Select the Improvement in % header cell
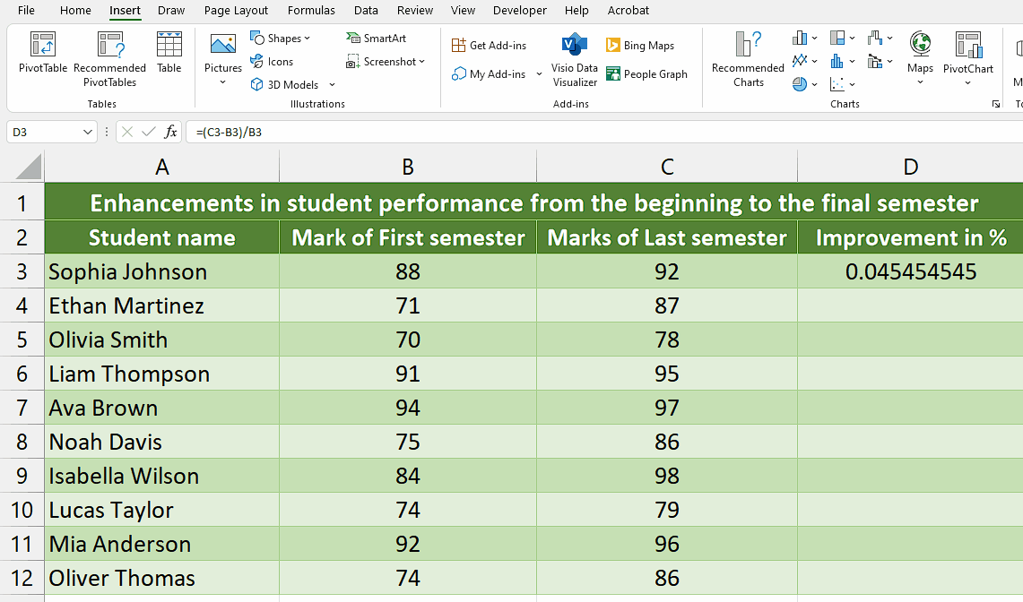The height and width of the screenshot is (602, 1023). [x=910, y=237]
